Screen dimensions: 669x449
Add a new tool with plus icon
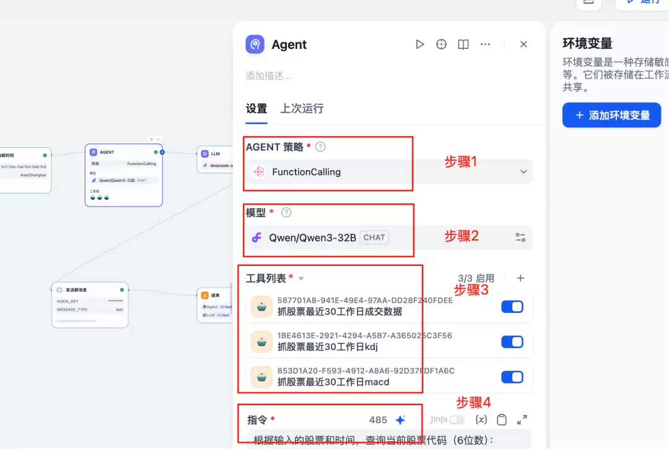pyautogui.click(x=520, y=278)
